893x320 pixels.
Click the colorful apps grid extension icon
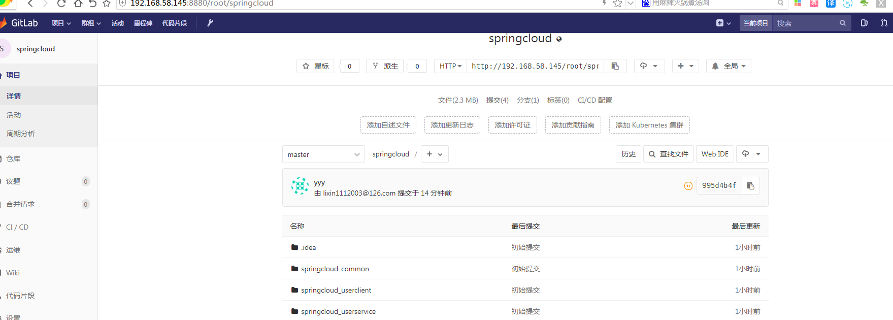click(x=798, y=3)
